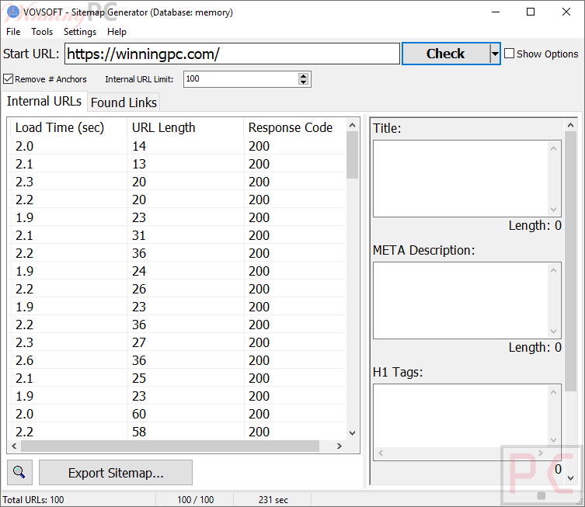Open the Check button dropdown arrow
Viewport: 585px width, 507px height.
(x=495, y=54)
